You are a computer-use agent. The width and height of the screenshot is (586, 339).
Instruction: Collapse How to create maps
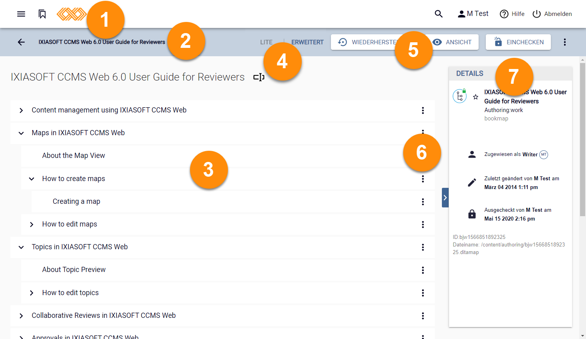(x=32, y=179)
